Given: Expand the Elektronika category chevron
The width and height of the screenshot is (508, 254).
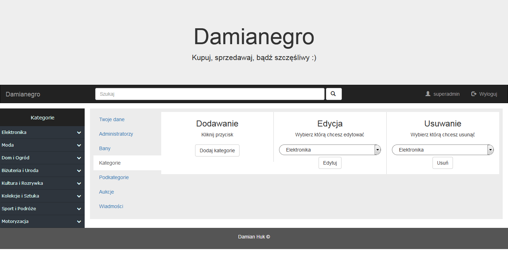Looking at the screenshot, I should [79, 132].
